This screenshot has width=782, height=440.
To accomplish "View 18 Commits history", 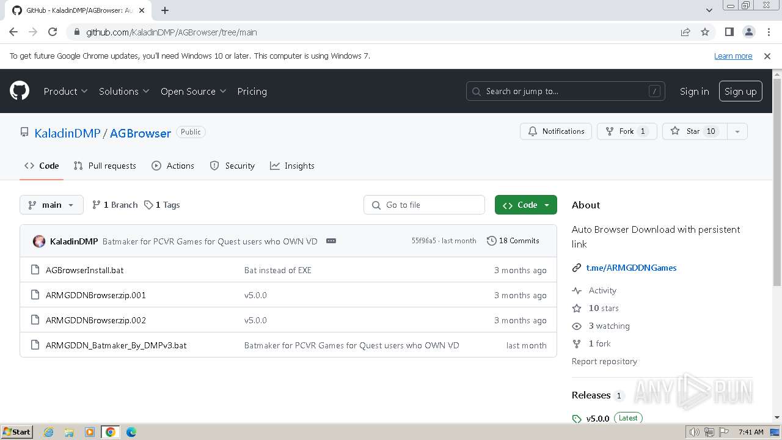I will coord(513,241).
